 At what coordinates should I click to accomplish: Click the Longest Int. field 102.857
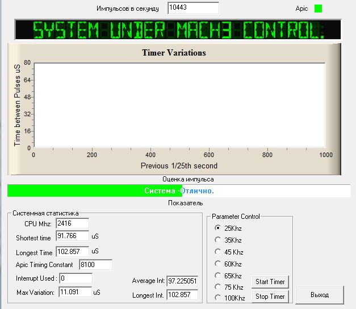182,294
